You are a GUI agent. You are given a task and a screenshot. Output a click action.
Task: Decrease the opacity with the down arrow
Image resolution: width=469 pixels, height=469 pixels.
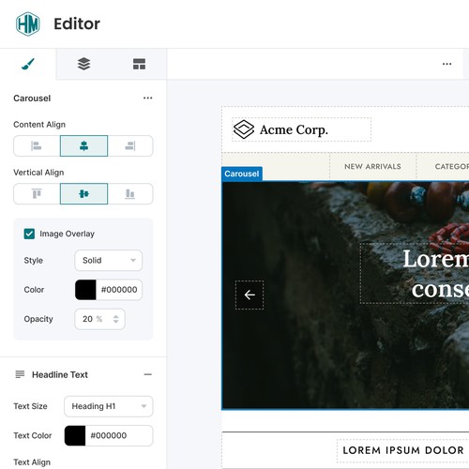(x=116, y=322)
